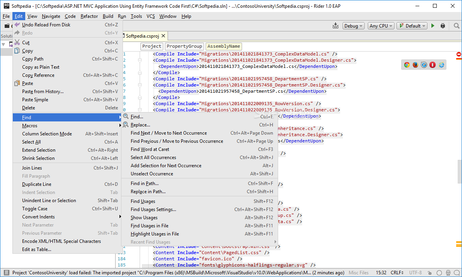Open the VCS menu
This screenshot has width=462, height=277.
coord(151,16)
